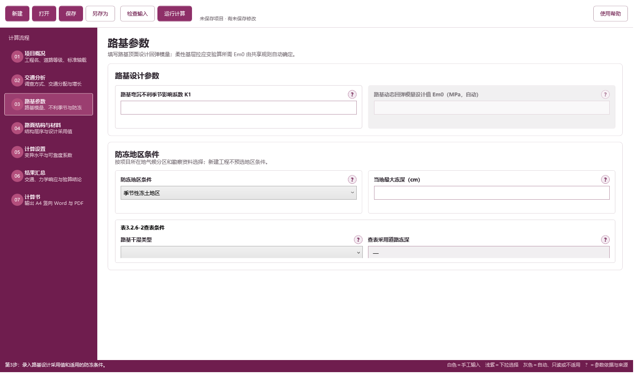
Task: Click the 另存为 button
Action: click(x=100, y=13)
